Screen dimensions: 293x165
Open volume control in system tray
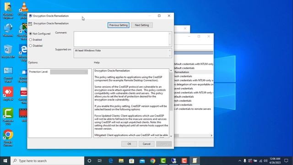(266, 161)
